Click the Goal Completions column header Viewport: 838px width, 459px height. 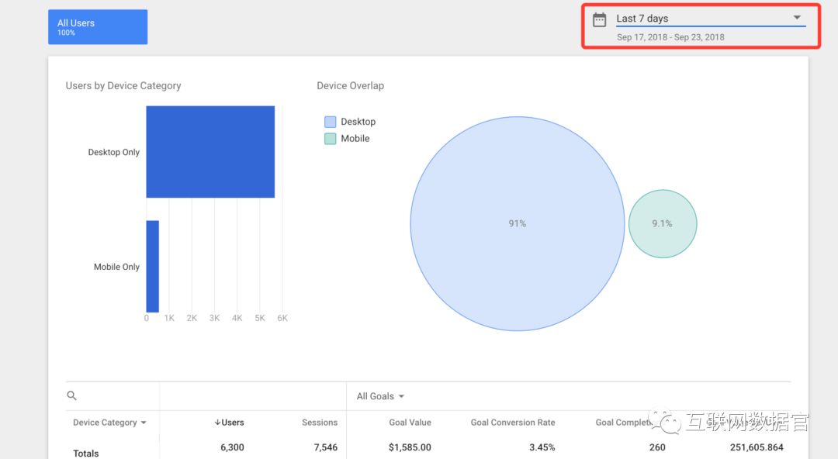click(x=625, y=423)
